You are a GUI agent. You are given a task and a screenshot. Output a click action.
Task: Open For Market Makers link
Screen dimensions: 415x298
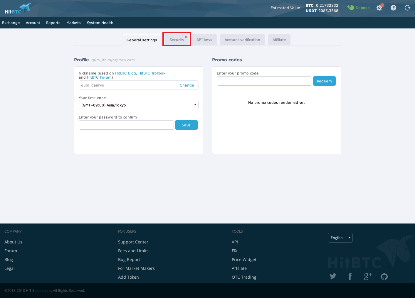[136, 268]
